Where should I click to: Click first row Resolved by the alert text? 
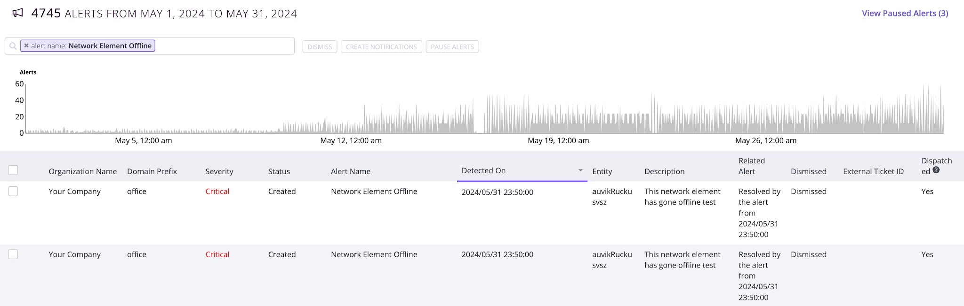pos(759,213)
